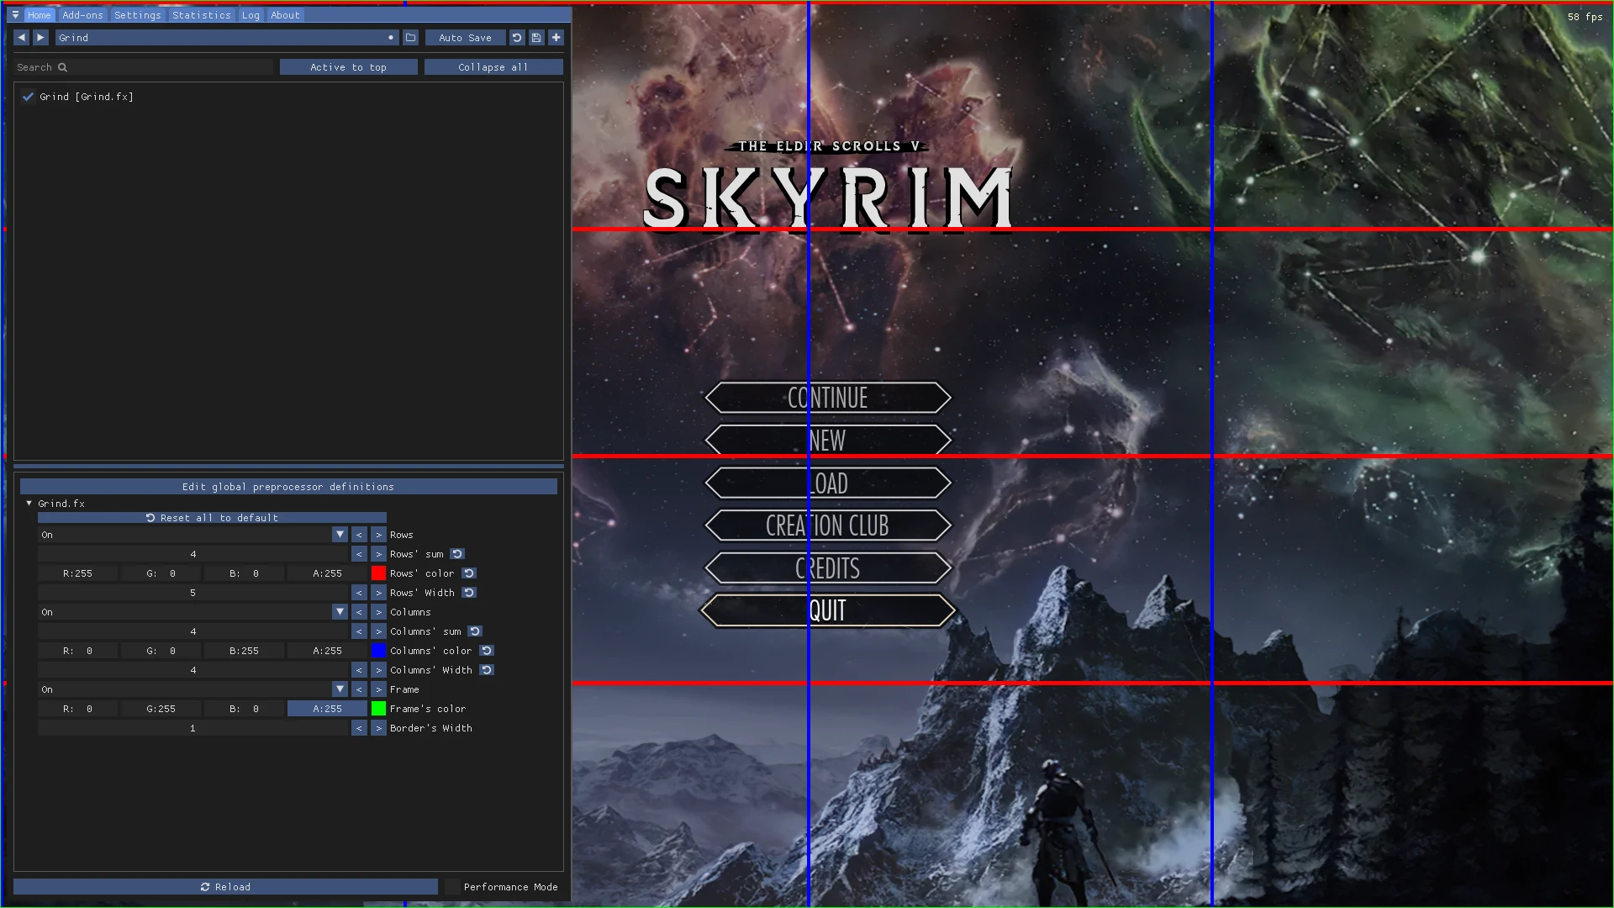This screenshot has width=1614, height=908.
Task: Reset Columns' sum to default
Action: tap(475, 631)
